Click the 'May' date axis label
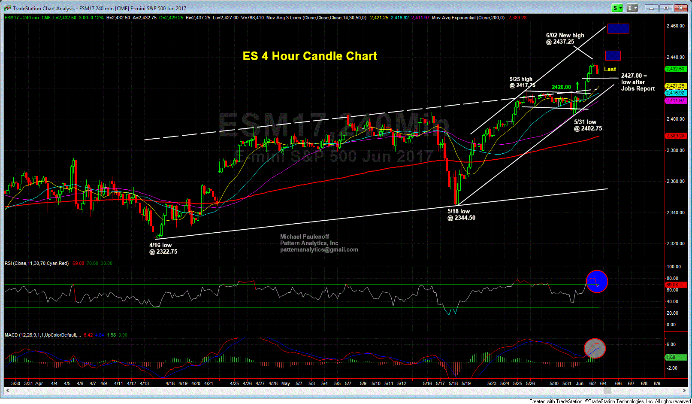692x404 pixels. point(286,383)
